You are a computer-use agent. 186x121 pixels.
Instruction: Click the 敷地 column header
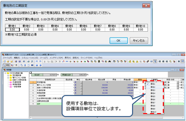coord(140,80)
